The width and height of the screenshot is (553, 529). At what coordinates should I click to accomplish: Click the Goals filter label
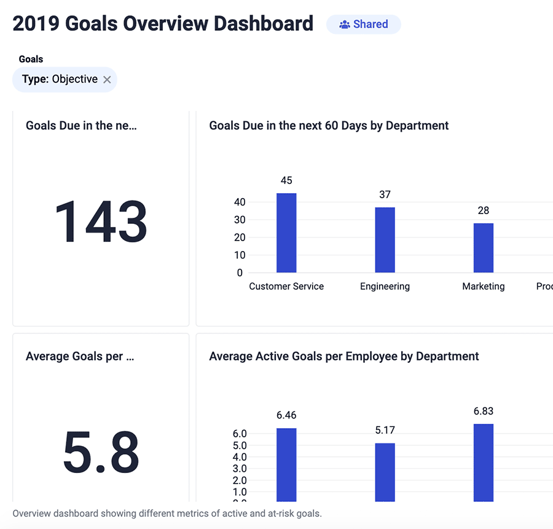(30, 58)
